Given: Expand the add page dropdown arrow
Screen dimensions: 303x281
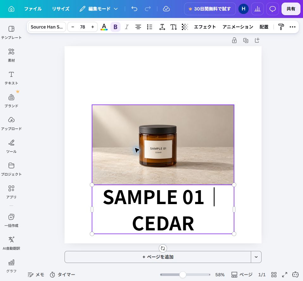Looking at the screenshot, I should (256, 257).
